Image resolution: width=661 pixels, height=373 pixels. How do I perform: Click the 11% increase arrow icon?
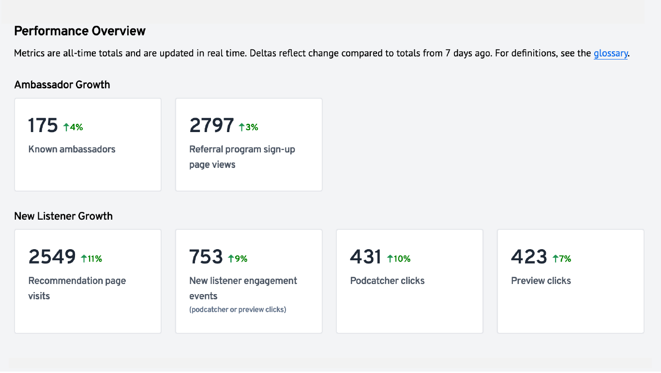[84, 259]
